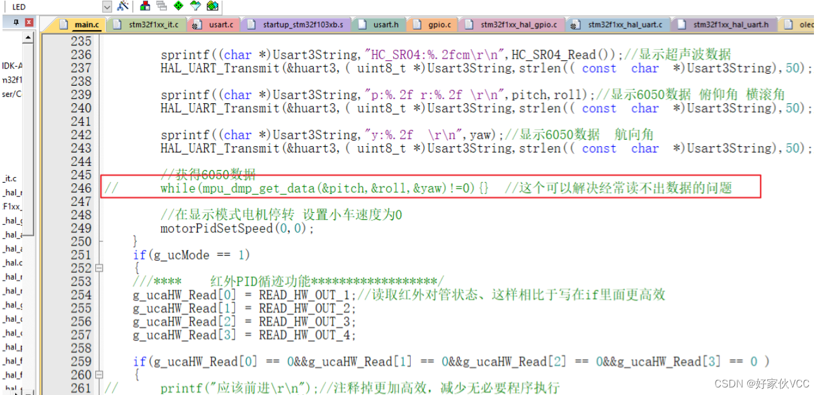Click line number 236 in the gutter

[80, 55]
